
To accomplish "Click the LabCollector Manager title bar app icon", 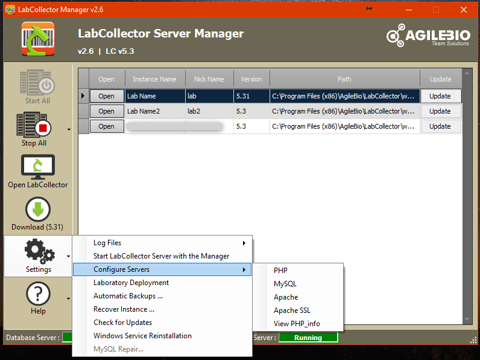I will click(x=10, y=10).
